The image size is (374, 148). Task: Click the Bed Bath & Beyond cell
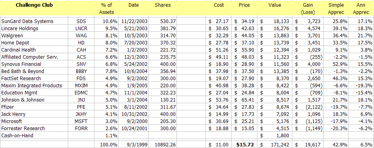pyautogui.click(x=34, y=71)
